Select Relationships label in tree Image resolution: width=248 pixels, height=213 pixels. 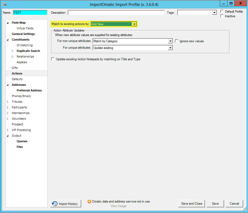(x=25, y=56)
